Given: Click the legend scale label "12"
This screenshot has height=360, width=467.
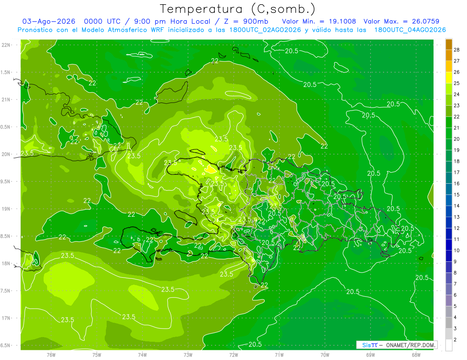Looking at the screenshot, I should point(457,228).
